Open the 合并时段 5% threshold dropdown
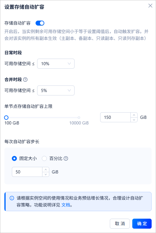The height and width of the screenshot is (233, 156). pos(56,90)
